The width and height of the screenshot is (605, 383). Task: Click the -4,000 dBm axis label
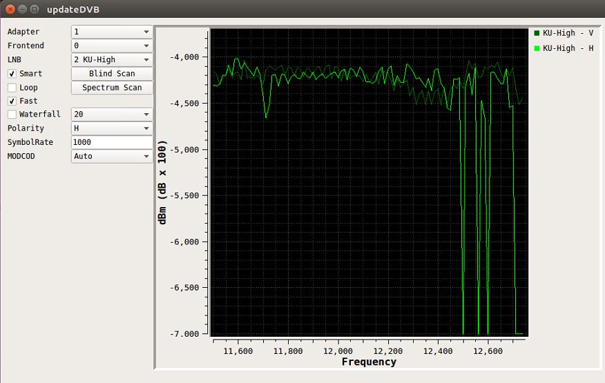coord(184,57)
